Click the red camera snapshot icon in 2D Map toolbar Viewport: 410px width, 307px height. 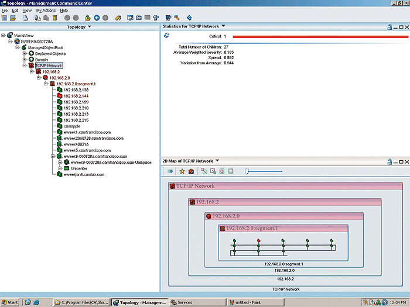(x=191, y=171)
